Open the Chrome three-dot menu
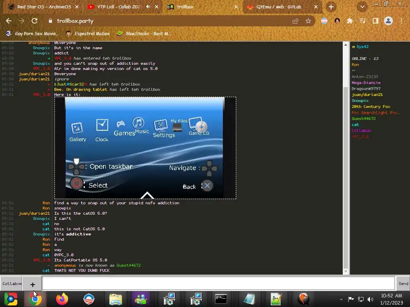The width and height of the screenshot is (410, 307). point(401,21)
